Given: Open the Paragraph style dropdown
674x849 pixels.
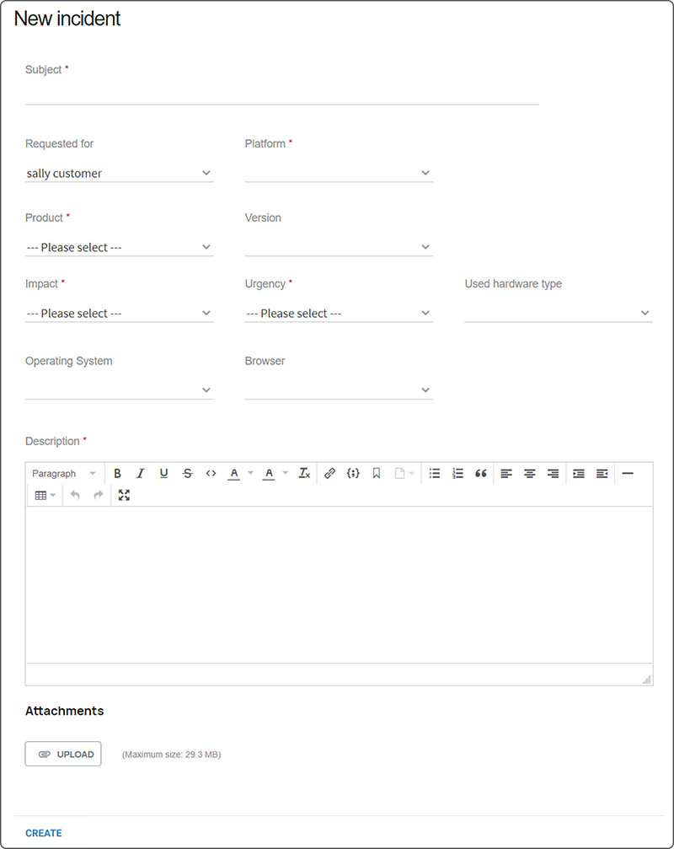Looking at the screenshot, I should 64,473.
